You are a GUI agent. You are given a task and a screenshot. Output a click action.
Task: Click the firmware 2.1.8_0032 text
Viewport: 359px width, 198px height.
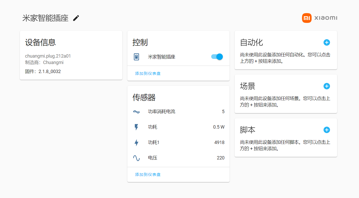coord(43,71)
